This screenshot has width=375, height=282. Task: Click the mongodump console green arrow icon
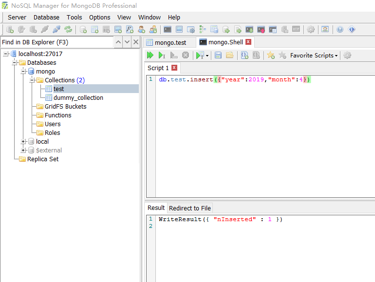click(249, 29)
